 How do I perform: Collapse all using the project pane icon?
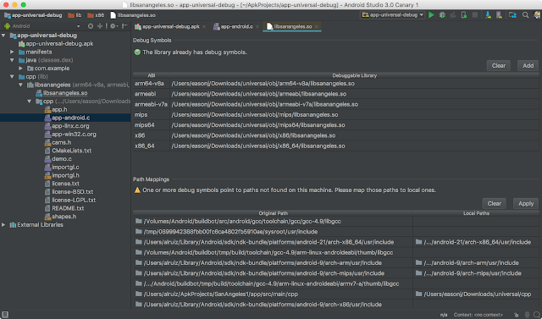pyautogui.click(x=100, y=26)
